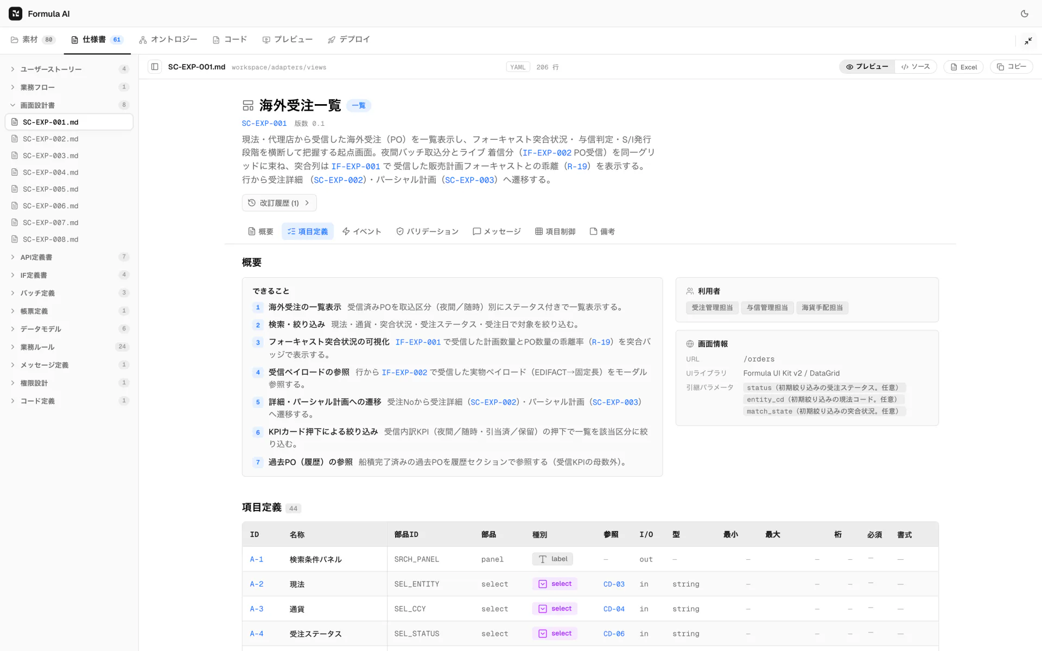Click the コピー button

point(1012,67)
